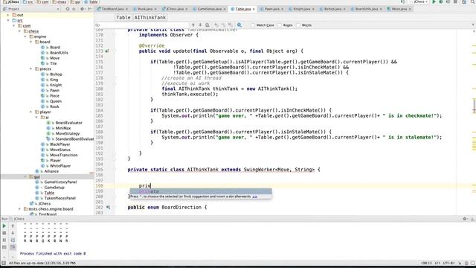Switch to the Knight.java tab
The width and height of the screenshot is (476, 268).
301,9
